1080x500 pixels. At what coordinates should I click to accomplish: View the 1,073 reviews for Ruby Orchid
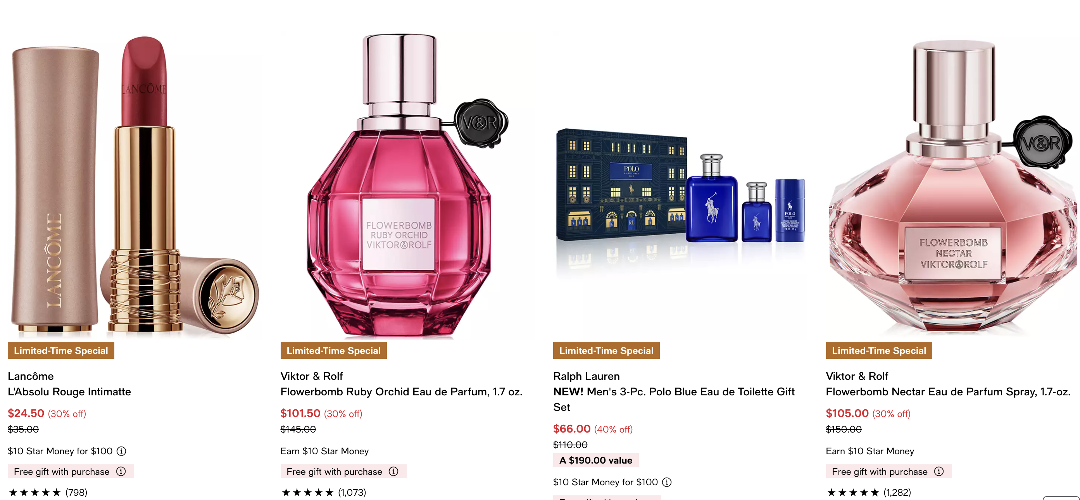[x=323, y=493]
